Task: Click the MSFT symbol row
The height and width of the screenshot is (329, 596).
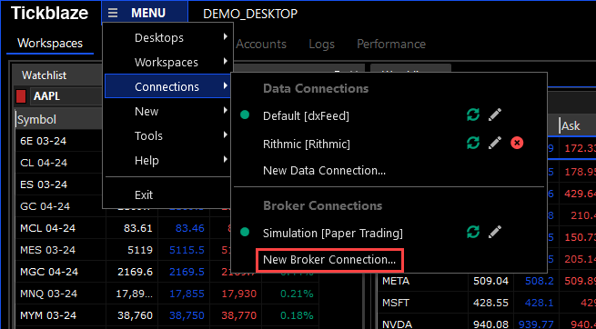Action: click(395, 304)
